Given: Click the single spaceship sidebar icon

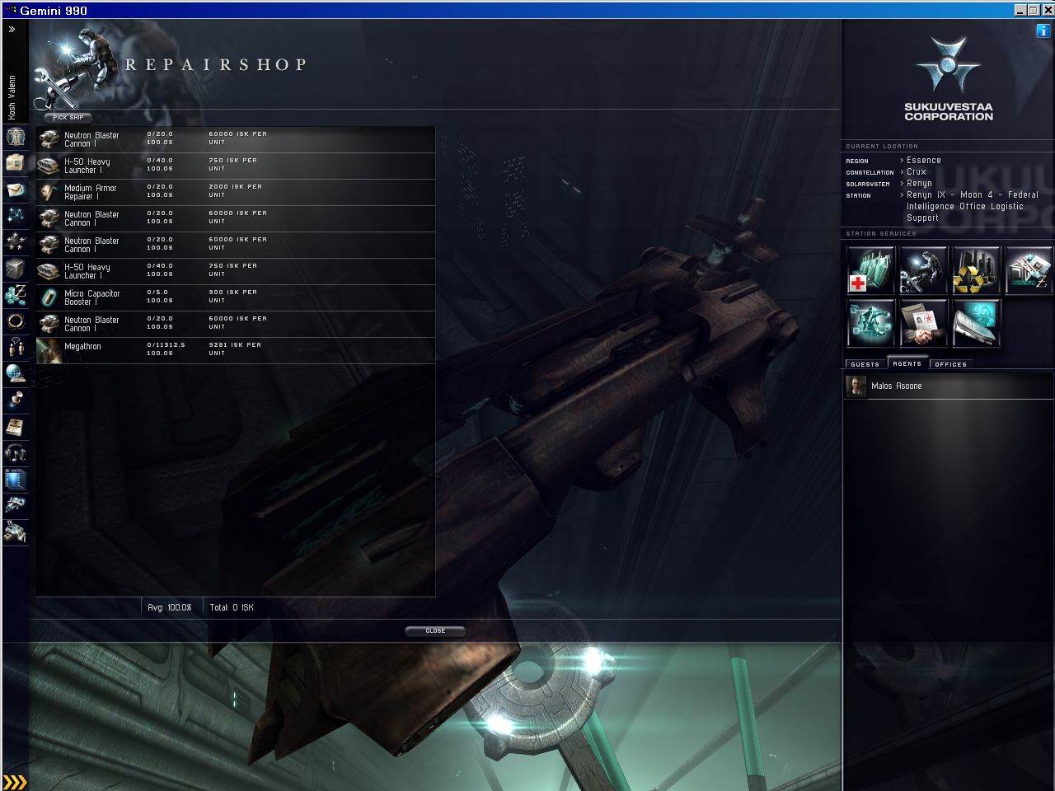Looking at the screenshot, I should 16,505.
